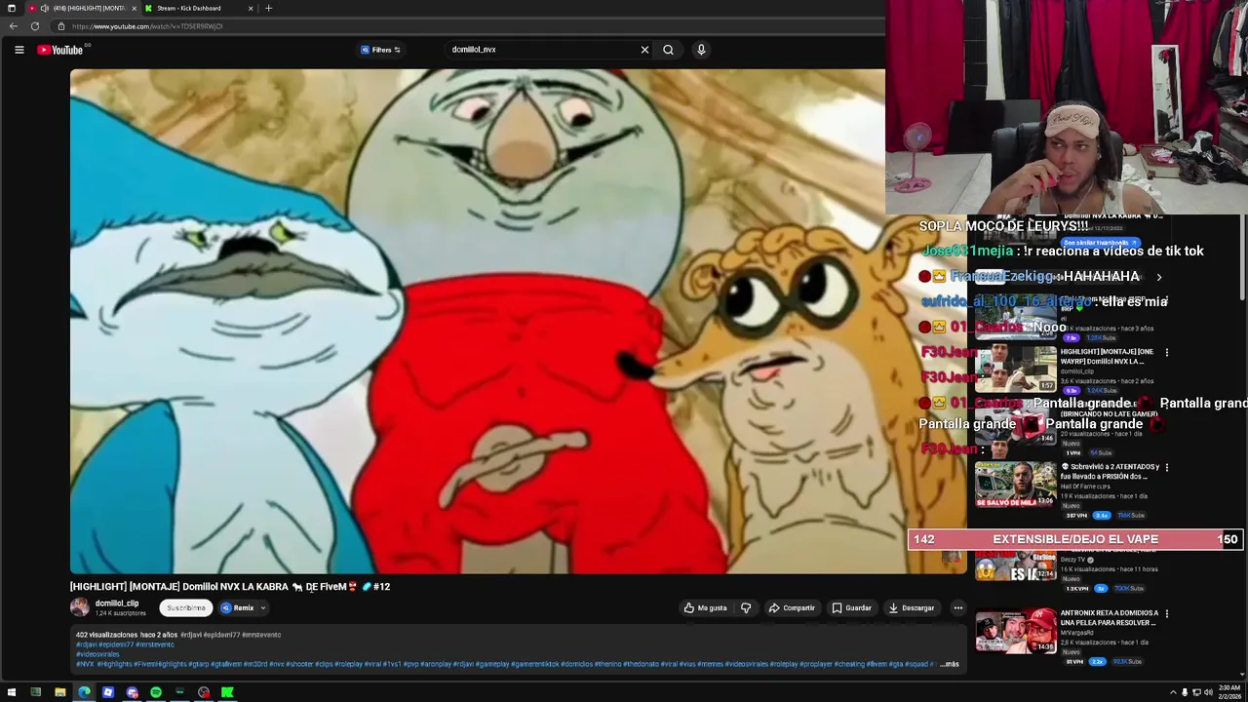
Task: Open Kick app icon on taskbar
Action: coord(227,692)
